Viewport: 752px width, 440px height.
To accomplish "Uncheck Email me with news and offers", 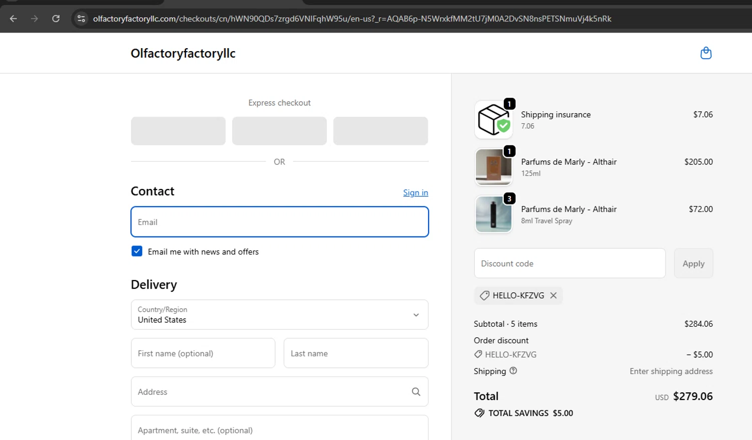I will [x=137, y=251].
